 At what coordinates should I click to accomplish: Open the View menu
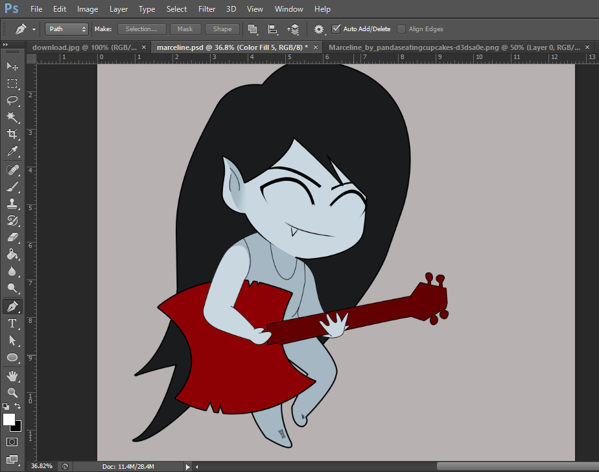pyautogui.click(x=255, y=9)
